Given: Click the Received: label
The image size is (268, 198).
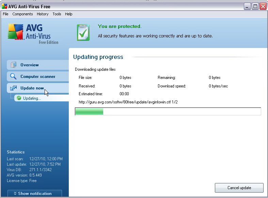Looking at the screenshot, I should point(87,86).
